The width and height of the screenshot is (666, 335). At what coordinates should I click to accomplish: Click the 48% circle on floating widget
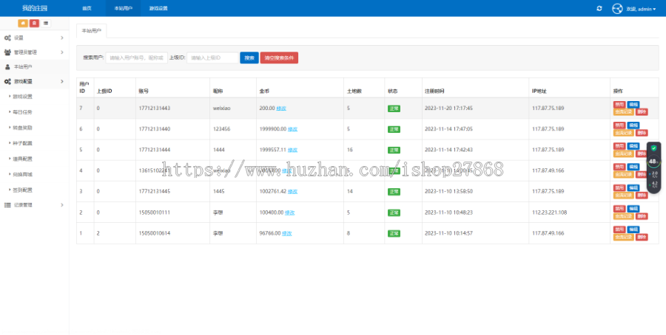point(653,162)
